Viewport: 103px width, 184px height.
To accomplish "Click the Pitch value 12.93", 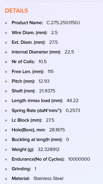I will click(x=44, y=81).
